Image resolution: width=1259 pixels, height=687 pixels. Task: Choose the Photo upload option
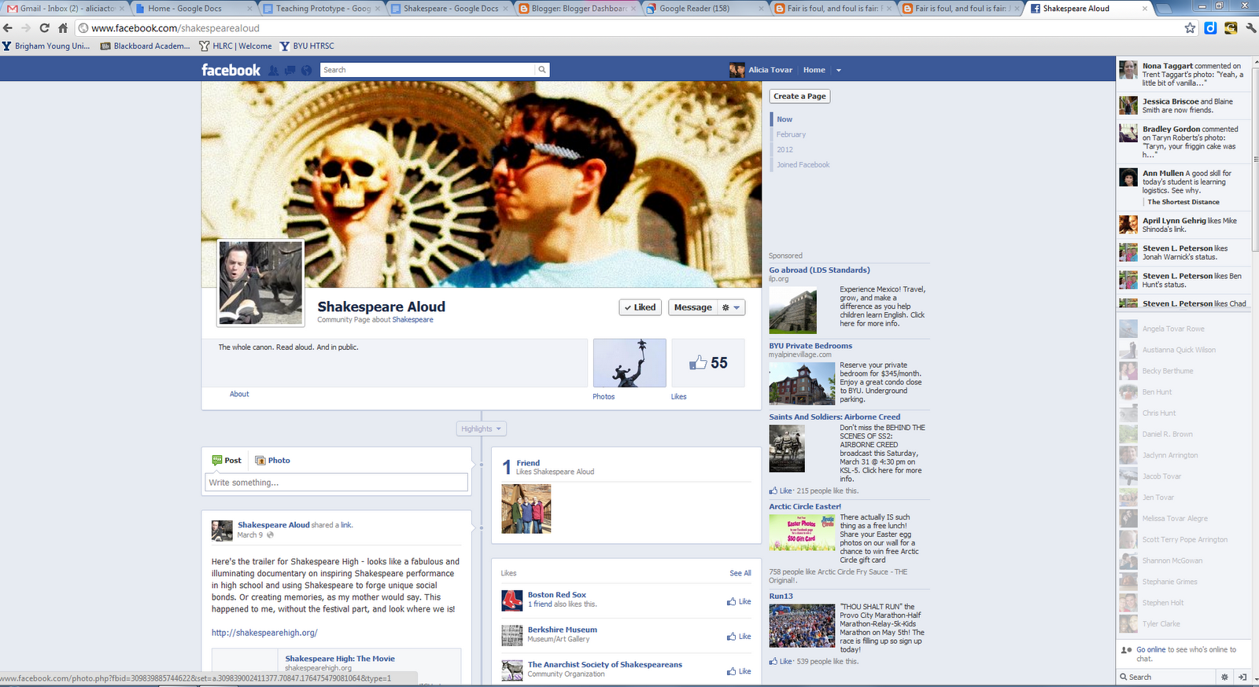click(272, 461)
